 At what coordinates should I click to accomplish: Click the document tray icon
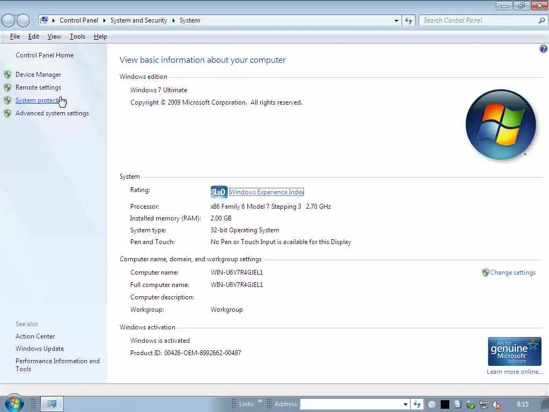pyautogui.click(x=458, y=404)
